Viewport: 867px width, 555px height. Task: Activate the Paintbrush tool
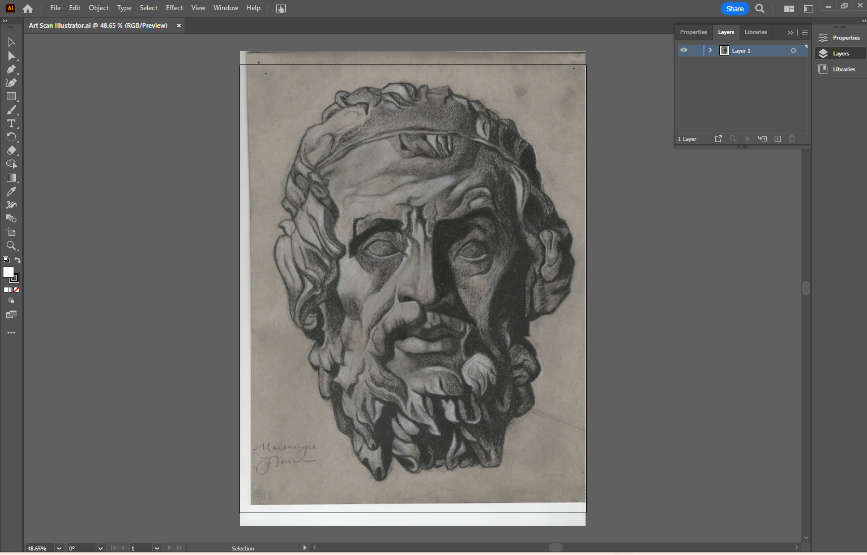coord(11,110)
